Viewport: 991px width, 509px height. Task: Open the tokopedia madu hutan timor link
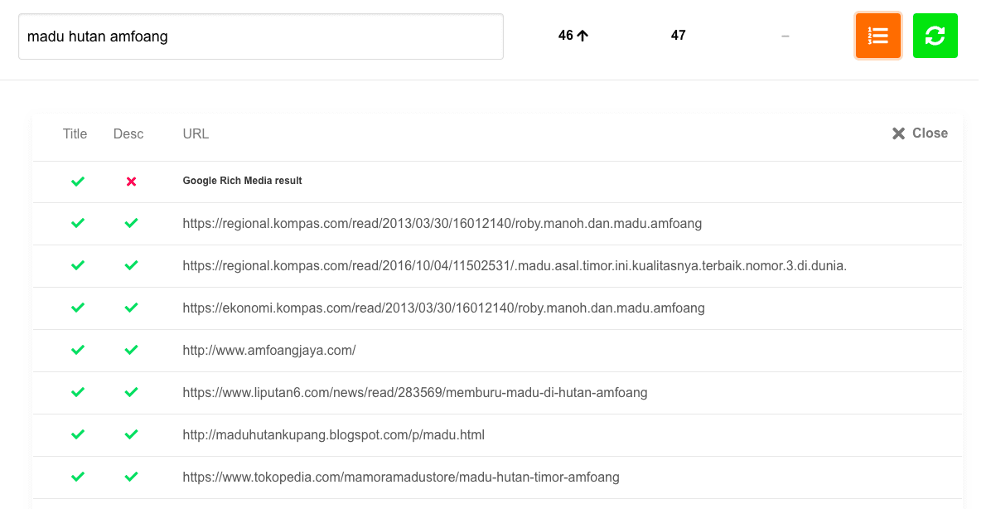coord(400,477)
